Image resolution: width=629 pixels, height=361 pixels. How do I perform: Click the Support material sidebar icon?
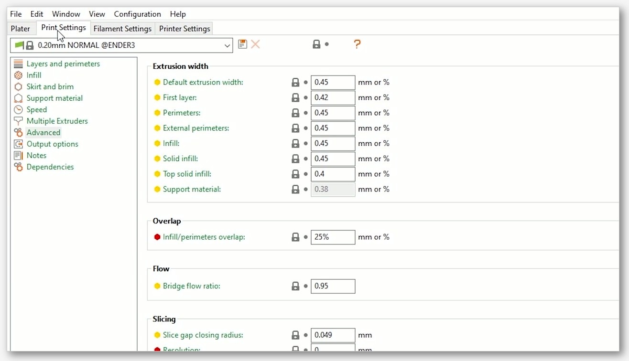[18, 98]
